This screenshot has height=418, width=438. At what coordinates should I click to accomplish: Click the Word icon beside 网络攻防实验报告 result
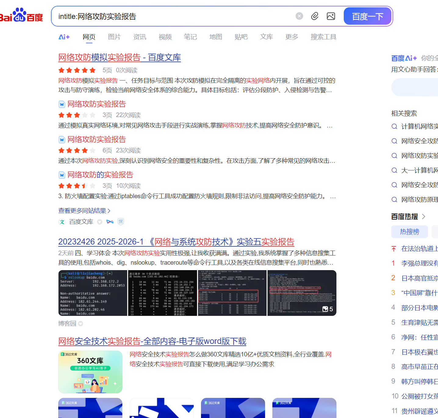62,104
